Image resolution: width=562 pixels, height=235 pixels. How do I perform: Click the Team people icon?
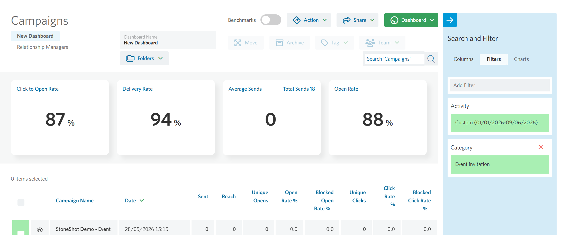click(370, 43)
